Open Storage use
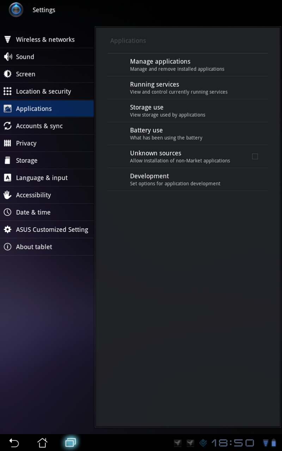Viewport: 282px width, 451px height. point(188,111)
